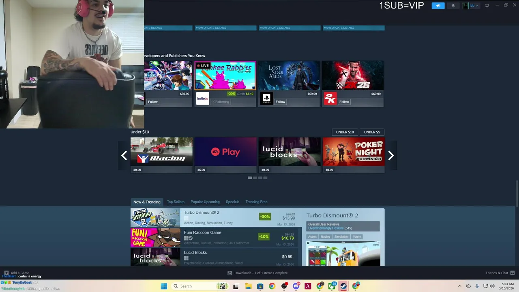
Task: Click the Action tag in Turbo Dismount preview
Action: point(312,237)
